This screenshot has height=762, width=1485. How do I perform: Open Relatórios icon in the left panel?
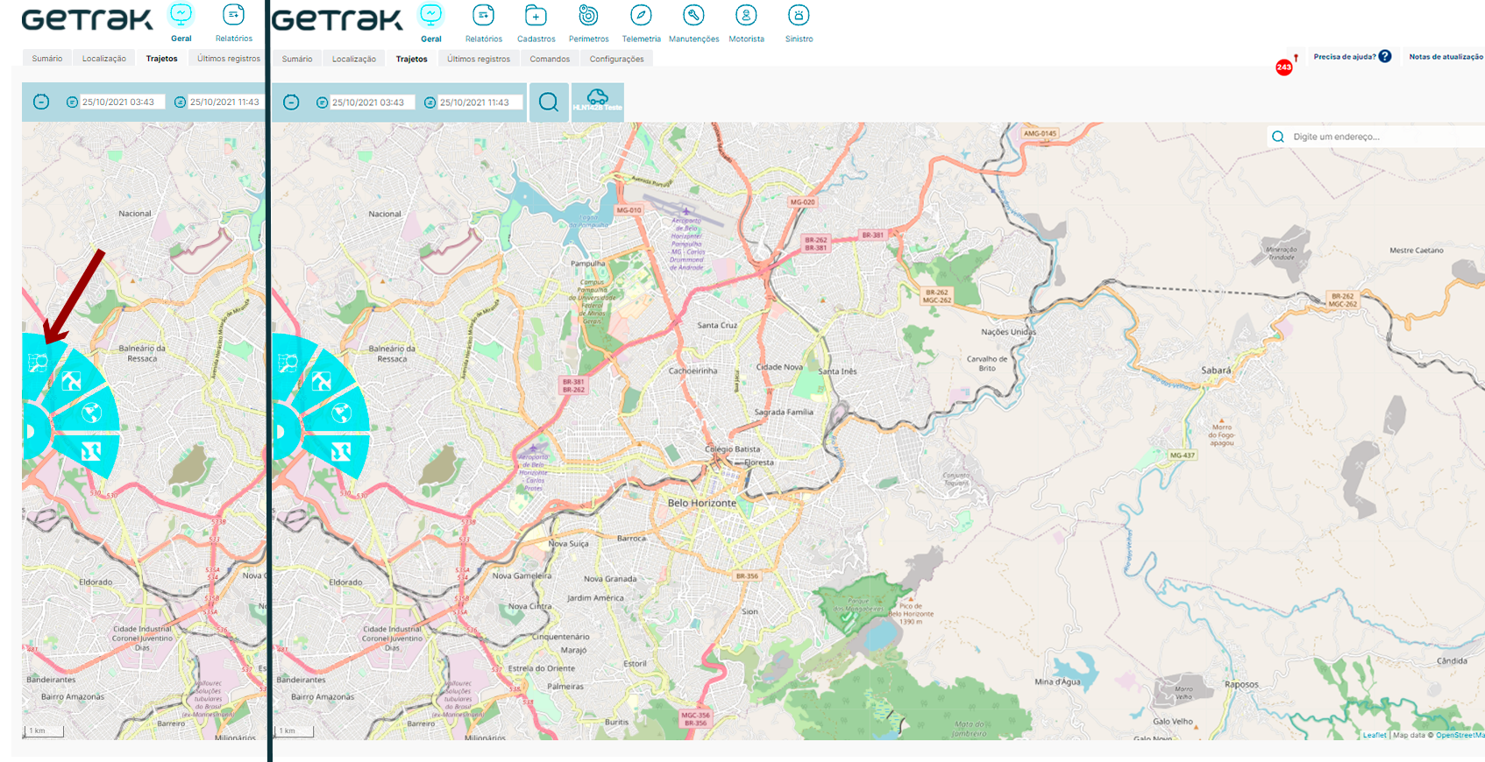pyautogui.click(x=233, y=15)
